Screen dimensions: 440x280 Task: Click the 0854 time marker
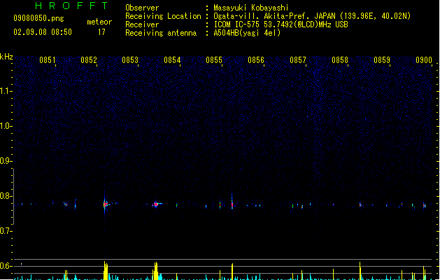pos(172,60)
